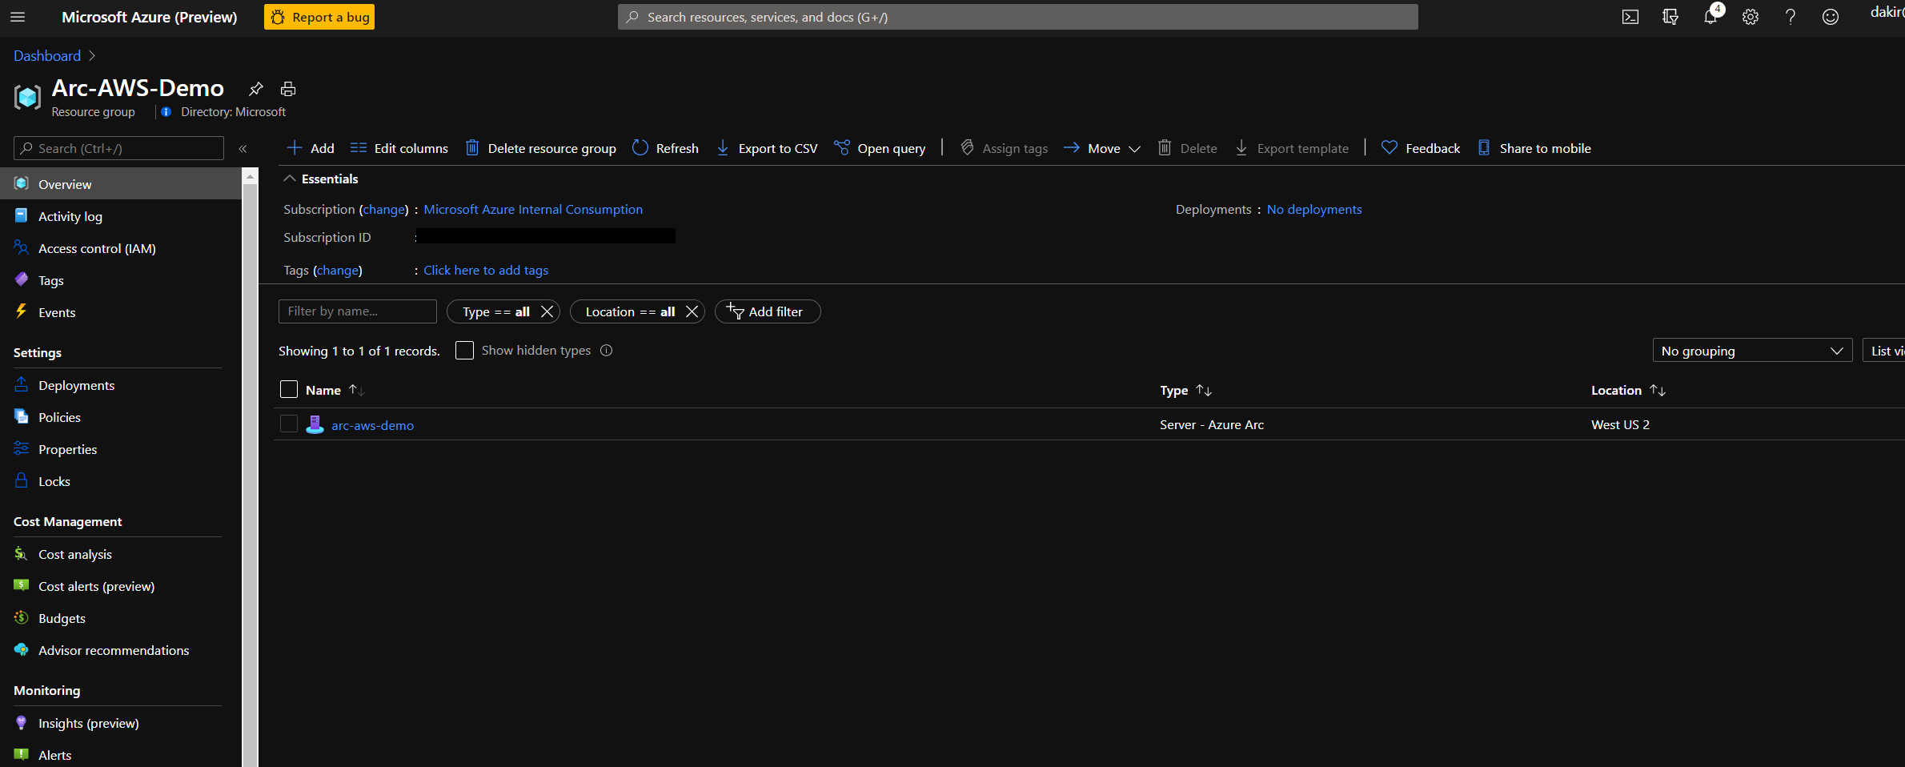This screenshot has height=767, width=1905.
Task: Collapse the Essentials section
Action: pos(290,179)
